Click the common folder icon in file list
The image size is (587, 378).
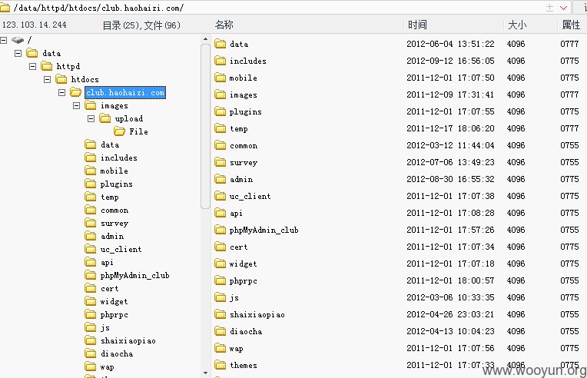220,145
